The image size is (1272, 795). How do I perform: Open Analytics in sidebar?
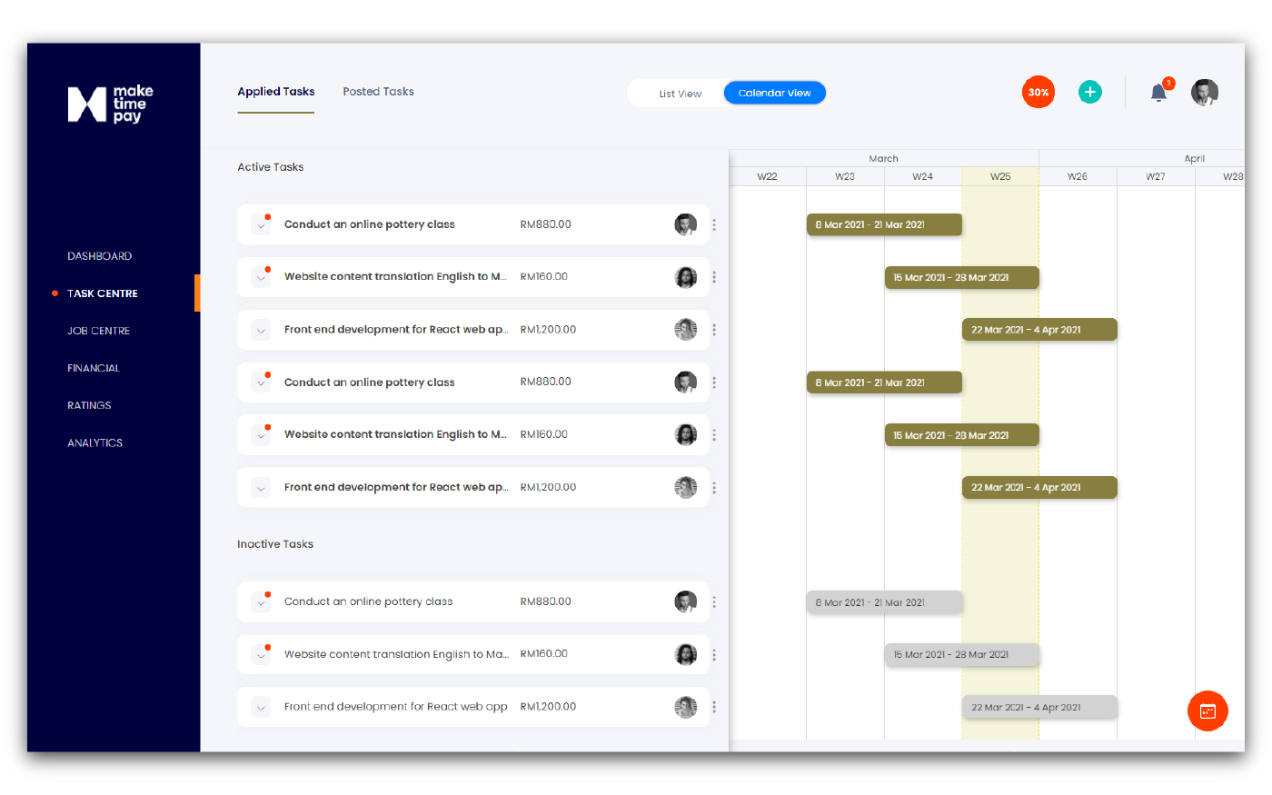94,442
